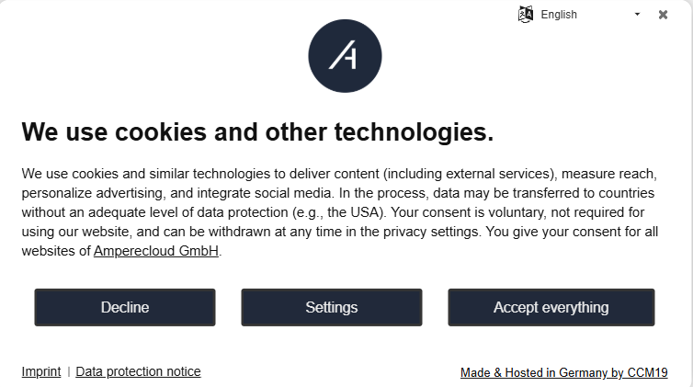
Task: Click "external services" in the paragraph
Action: click(499, 174)
